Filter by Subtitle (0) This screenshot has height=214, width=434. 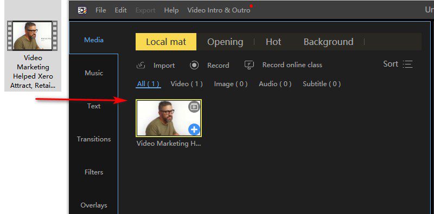[x=322, y=84]
